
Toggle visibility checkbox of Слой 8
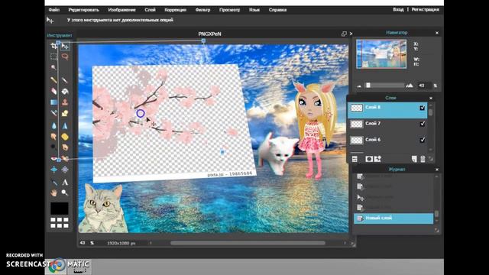click(x=423, y=108)
